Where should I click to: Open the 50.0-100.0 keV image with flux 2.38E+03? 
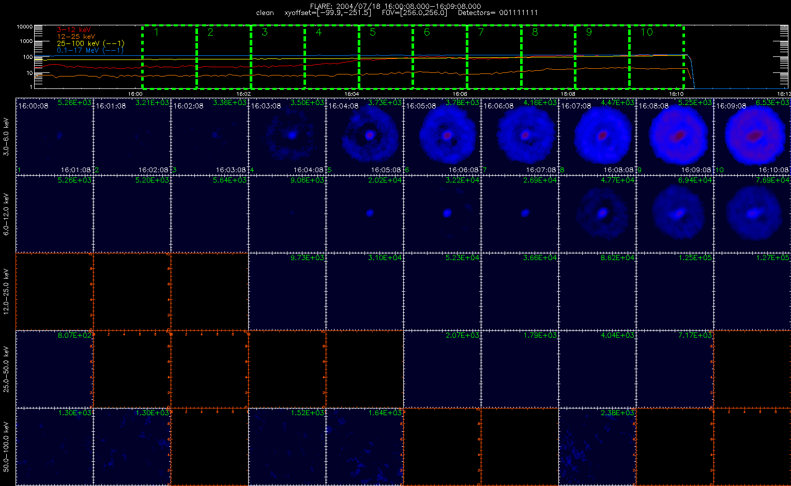597,446
